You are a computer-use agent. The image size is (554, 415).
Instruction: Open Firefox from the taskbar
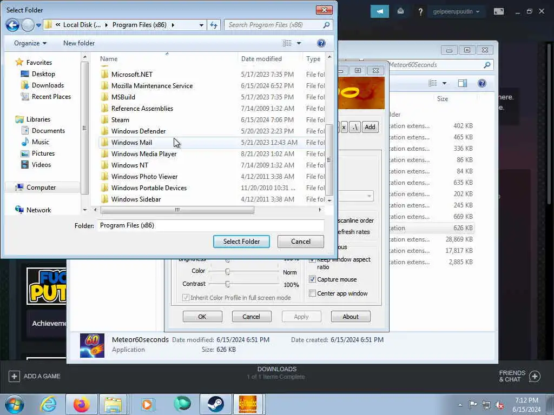tap(82, 404)
